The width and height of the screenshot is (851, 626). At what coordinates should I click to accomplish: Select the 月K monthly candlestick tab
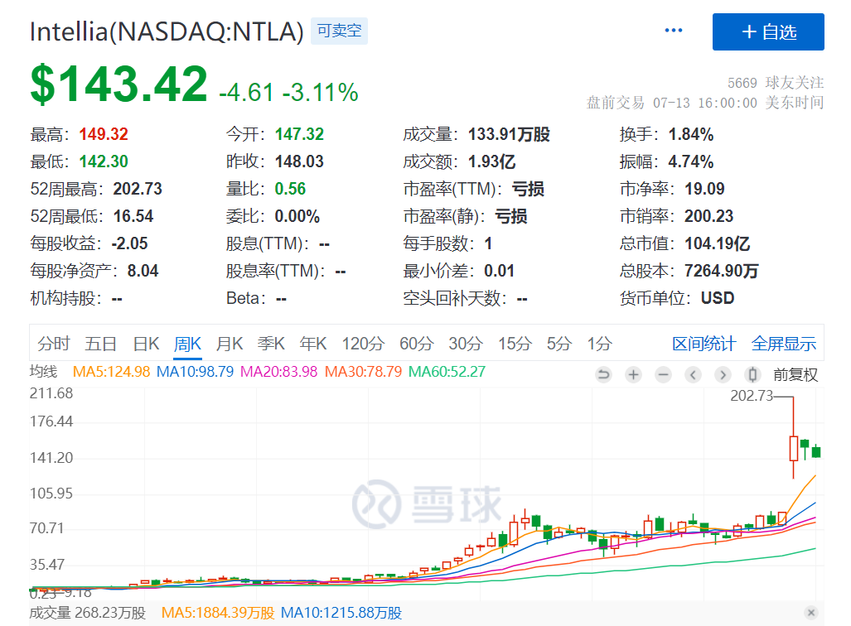coord(230,344)
